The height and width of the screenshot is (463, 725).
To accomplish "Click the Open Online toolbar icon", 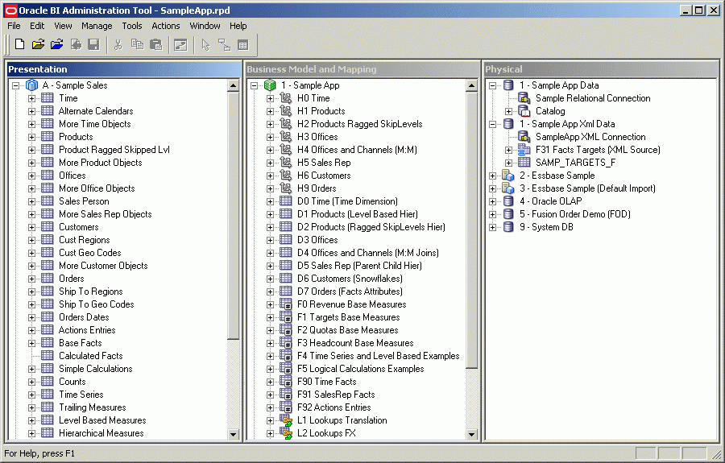I will click(57, 44).
